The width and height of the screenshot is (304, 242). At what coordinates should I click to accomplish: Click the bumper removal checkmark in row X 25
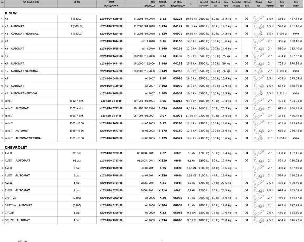tap(236, 168)
